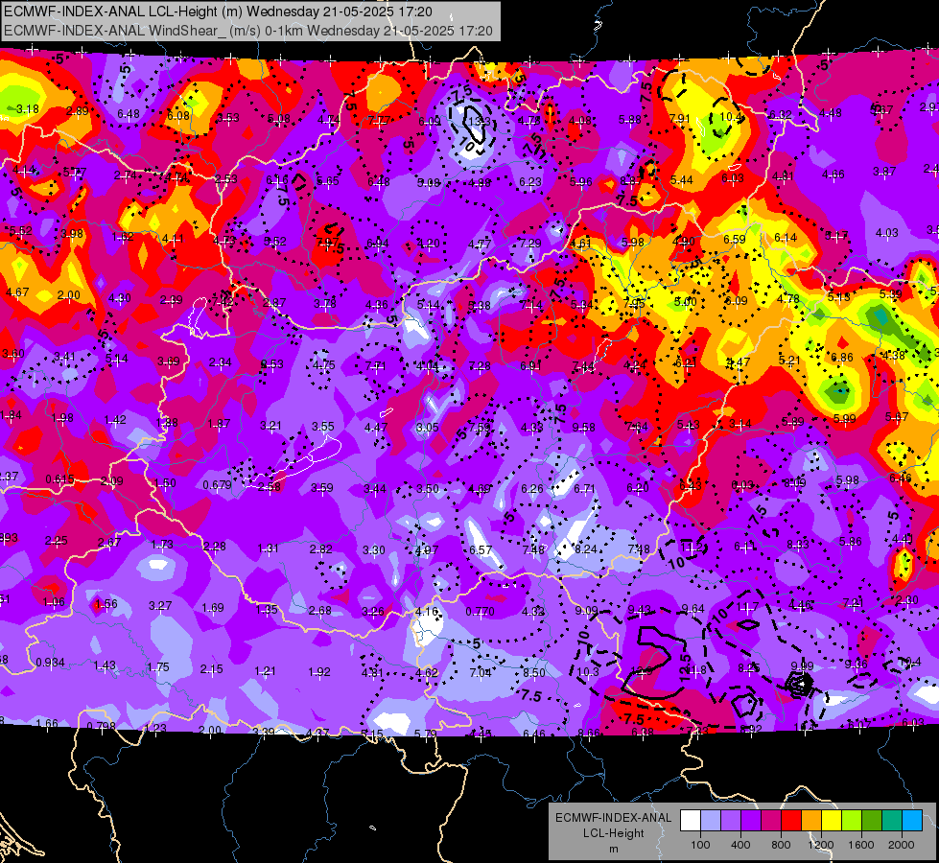
Task: Click the shear value 0.770
Action: (481, 612)
